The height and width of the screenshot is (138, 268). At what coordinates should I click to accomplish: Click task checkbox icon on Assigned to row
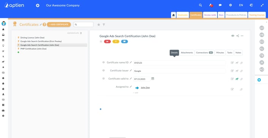coord(232,89)
